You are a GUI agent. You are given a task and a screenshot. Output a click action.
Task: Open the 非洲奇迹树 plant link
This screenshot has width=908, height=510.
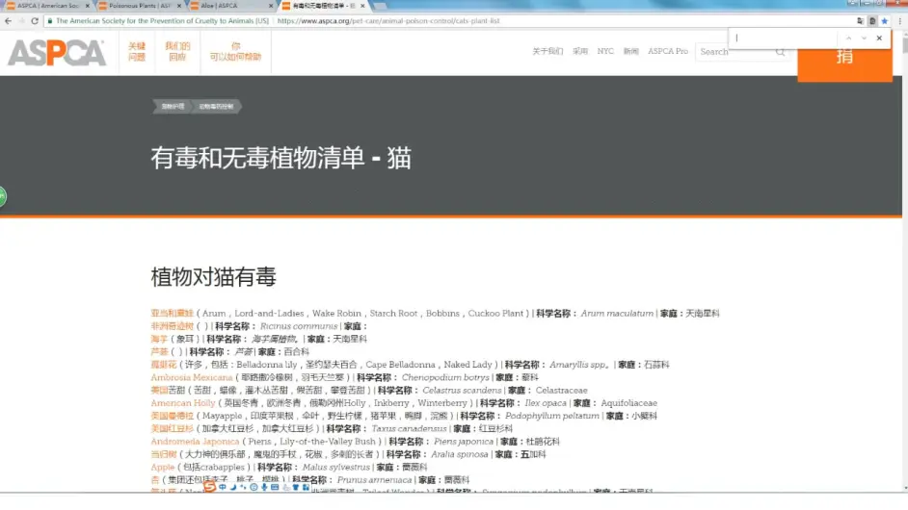[172, 326]
